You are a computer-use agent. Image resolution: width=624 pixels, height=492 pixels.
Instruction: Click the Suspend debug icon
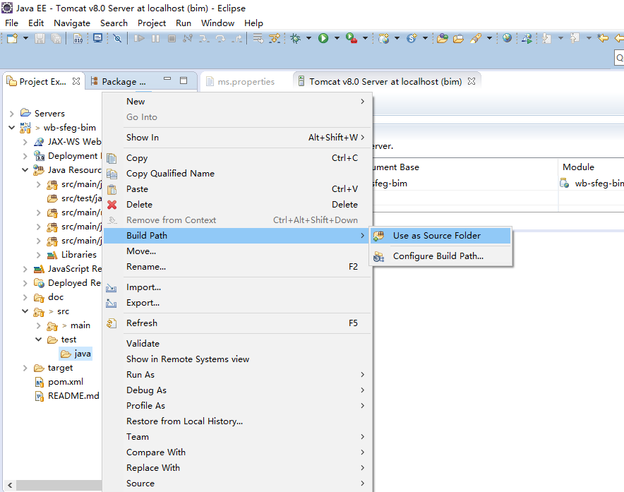pos(155,38)
